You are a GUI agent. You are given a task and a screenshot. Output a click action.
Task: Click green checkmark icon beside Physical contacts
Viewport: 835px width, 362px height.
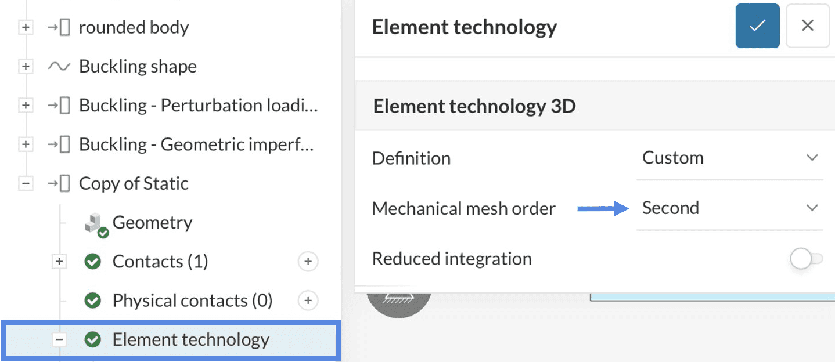(x=92, y=301)
